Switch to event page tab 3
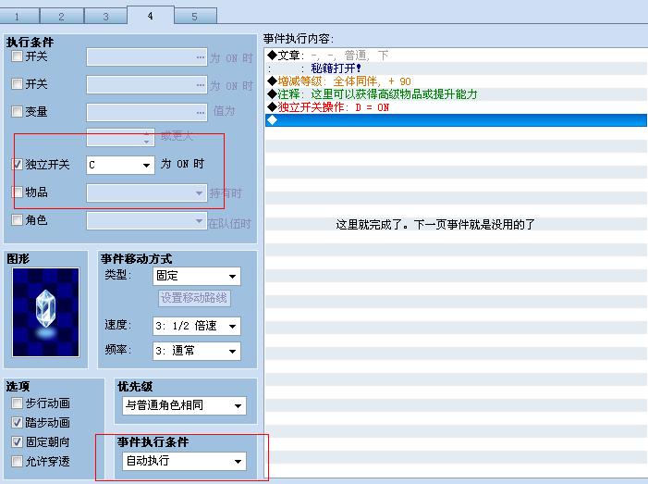648x484 pixels. [x=105, y=17]
